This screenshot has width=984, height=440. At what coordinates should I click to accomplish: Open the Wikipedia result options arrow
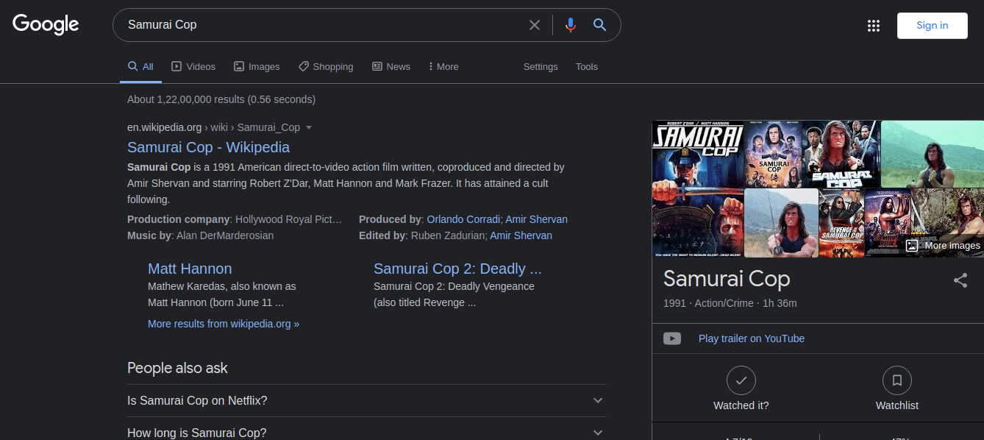click(x=309, y=127)
